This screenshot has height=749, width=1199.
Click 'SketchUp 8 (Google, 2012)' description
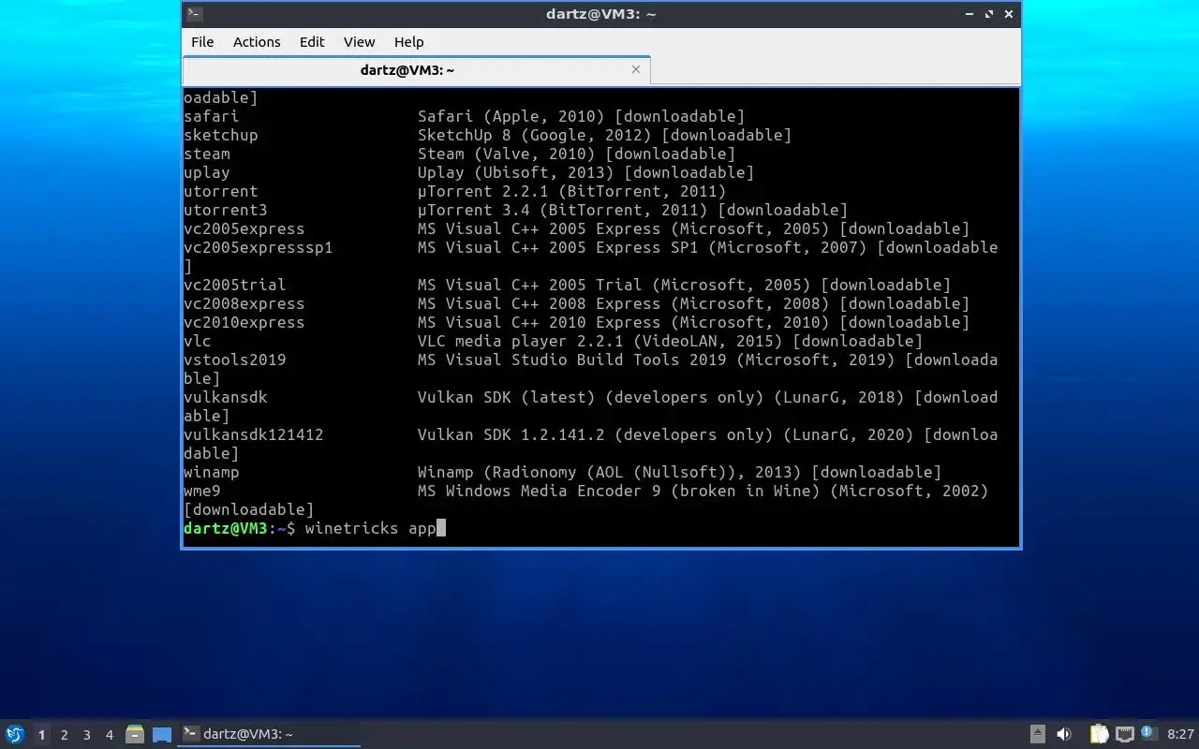(534, 135)
